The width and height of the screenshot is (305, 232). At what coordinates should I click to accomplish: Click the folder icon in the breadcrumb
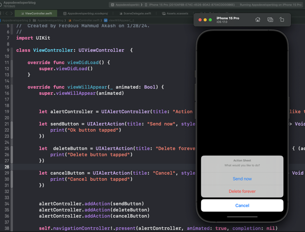[x=34, y=20]
